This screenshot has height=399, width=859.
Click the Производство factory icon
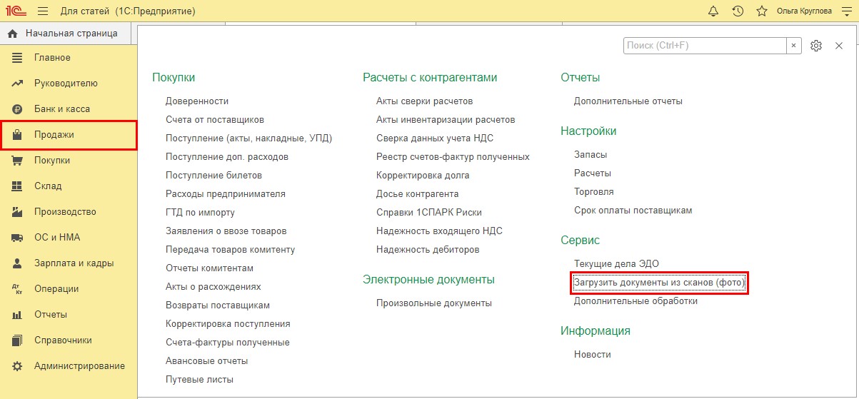[18, 212]
